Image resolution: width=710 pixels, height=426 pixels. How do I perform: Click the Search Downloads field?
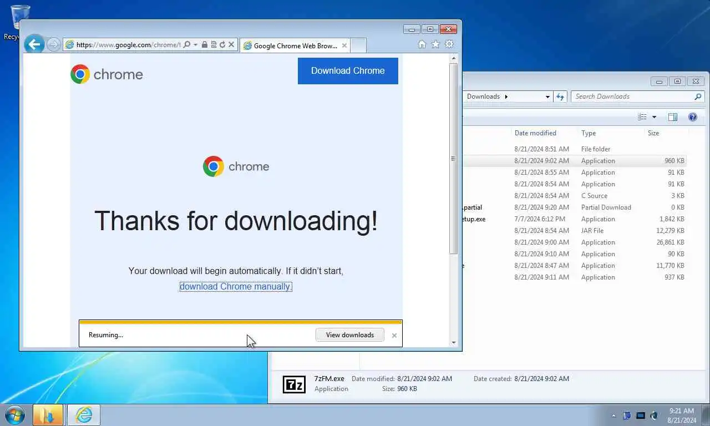(632, 97)
